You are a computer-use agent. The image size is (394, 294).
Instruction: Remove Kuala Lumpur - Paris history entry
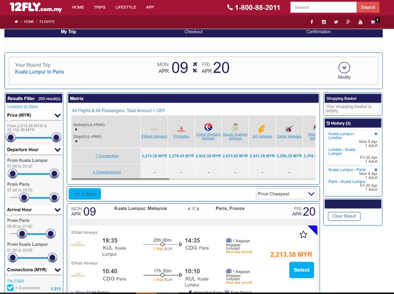point(376,170)
